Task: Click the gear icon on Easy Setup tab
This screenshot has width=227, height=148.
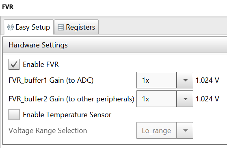Action: pos(11,27)
